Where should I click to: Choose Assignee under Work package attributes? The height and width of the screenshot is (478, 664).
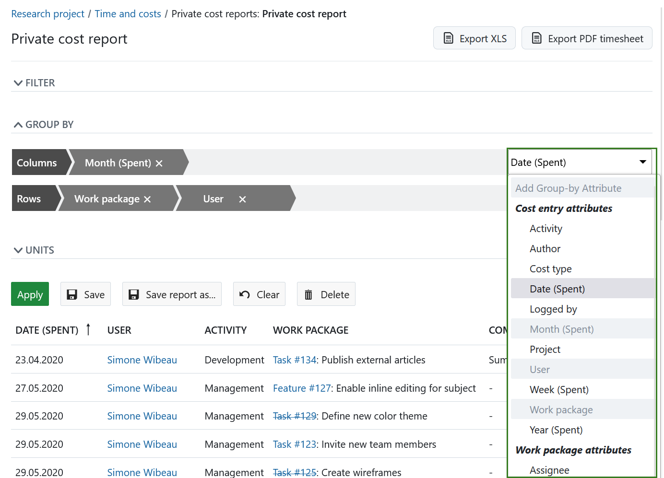coord(549,470)
